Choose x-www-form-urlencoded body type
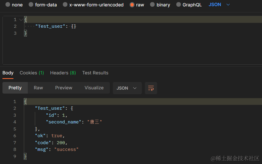This screenshot has width=262, height=164. [65, 5]
